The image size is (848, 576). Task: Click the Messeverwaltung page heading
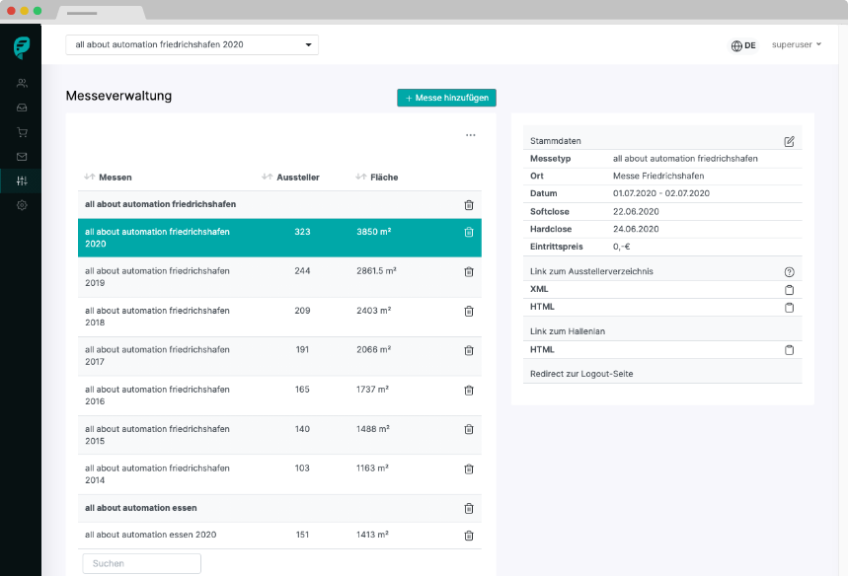coord(119,97)
